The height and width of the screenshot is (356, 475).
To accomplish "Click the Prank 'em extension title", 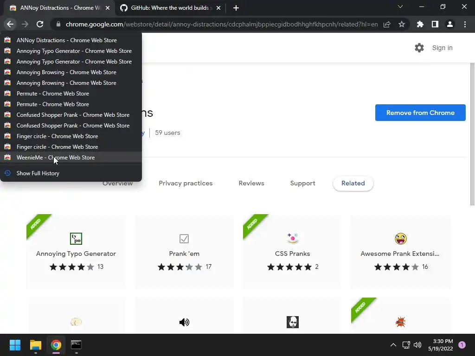I will [x=184, y=254].
